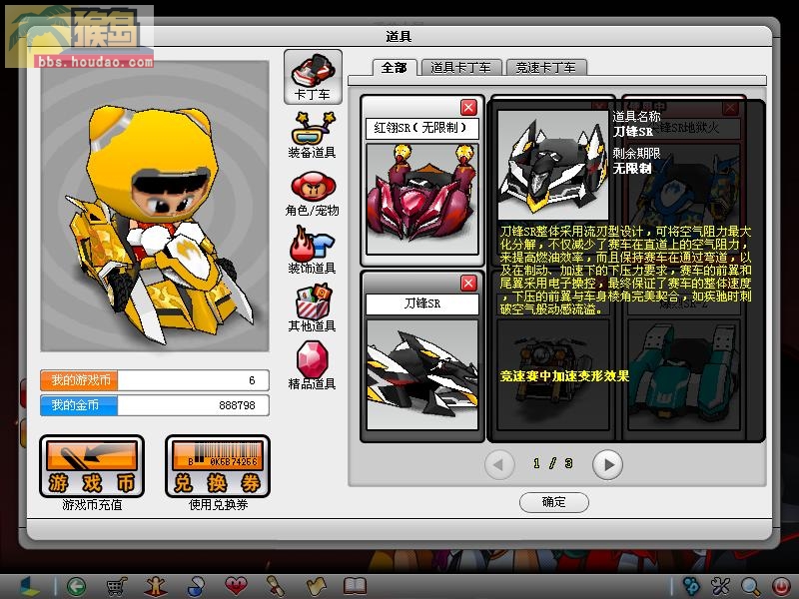Screen dimensions: 799x599
Task: Open the 装备道具 equipment category
Action: (x=313, y=136)
